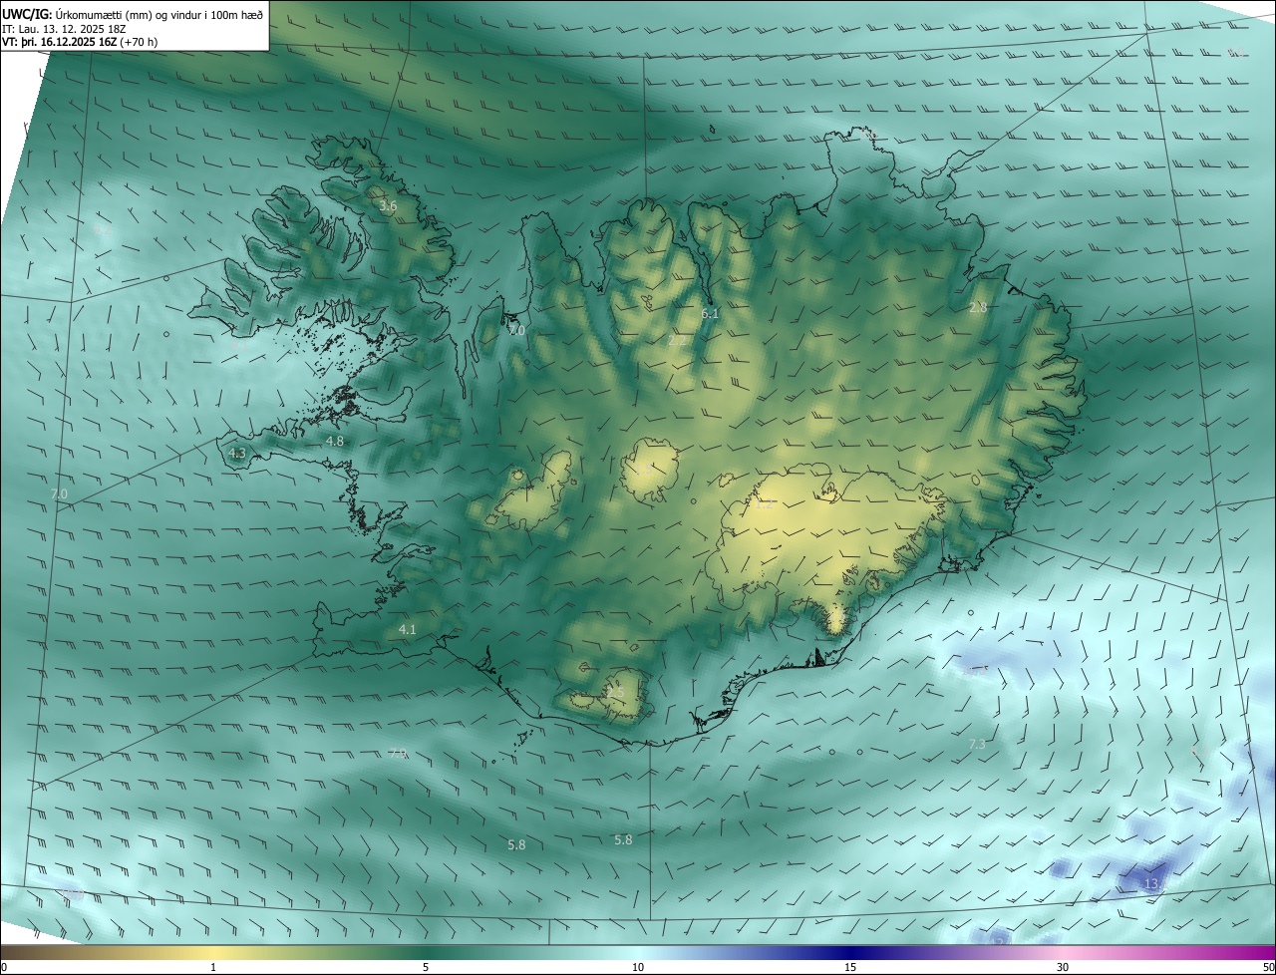Viewport: 1276px width, 975px height.
Task: Click the '15' tick on the colour scale
Action: (850, 967)
